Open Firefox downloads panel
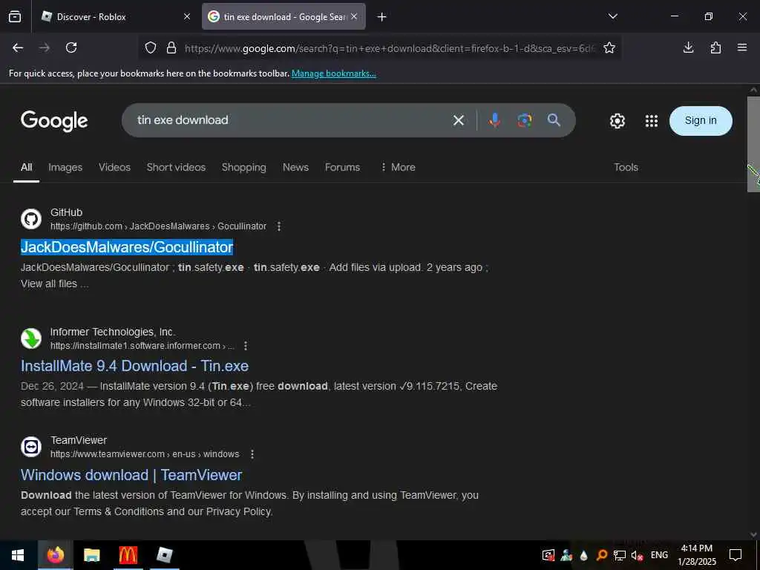This screenshot has height=570, width=760. [x=688, y=47]
